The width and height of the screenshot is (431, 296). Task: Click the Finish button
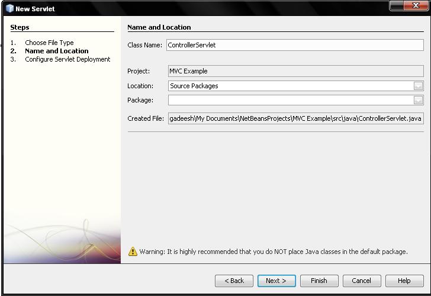pyautogui.click(x=319, y=281)
